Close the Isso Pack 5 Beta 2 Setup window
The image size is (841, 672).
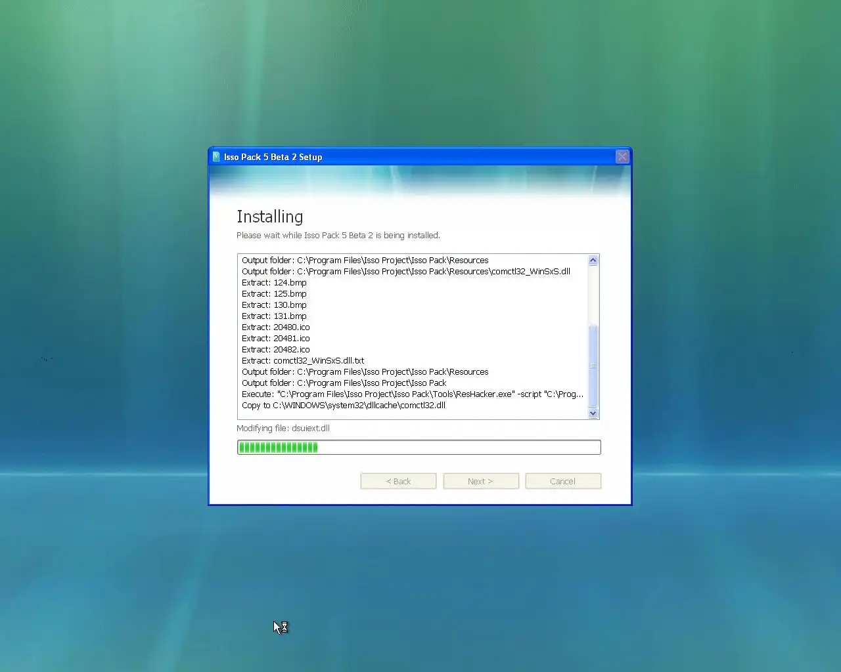(x=622, y=156)
